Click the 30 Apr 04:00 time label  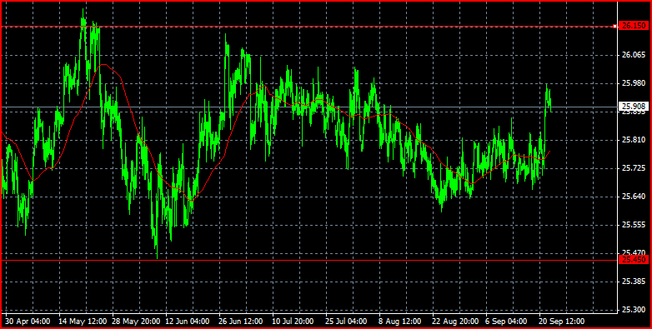point(28,322)
